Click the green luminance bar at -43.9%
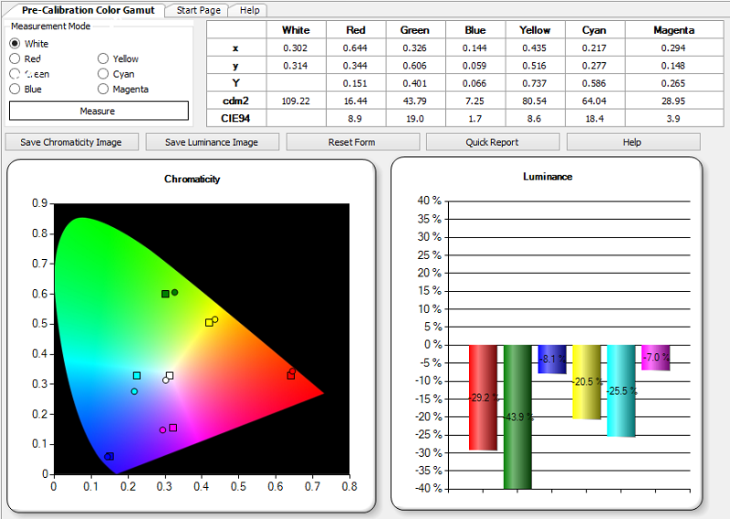The height and width of the screenshot is (519, 730). click(517, 417)
